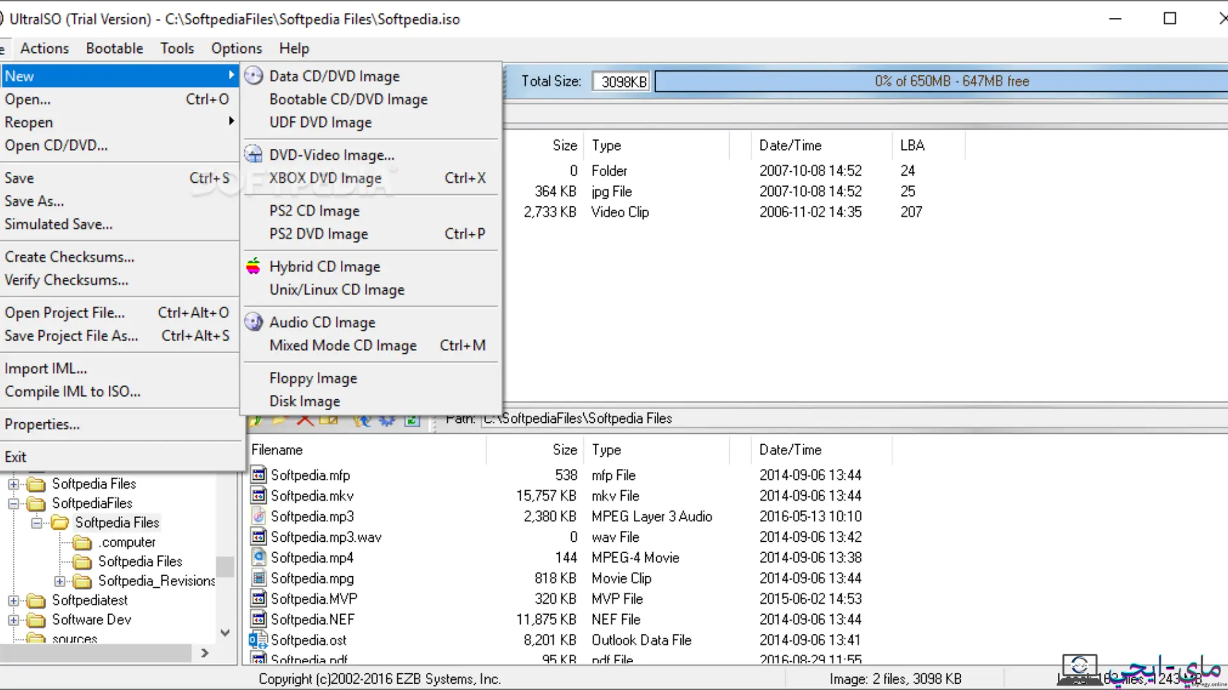This screenshot has width=1228, height=690.
Task: Click the movie icon of Softpedia.mp4
Action: pos(258,557)
